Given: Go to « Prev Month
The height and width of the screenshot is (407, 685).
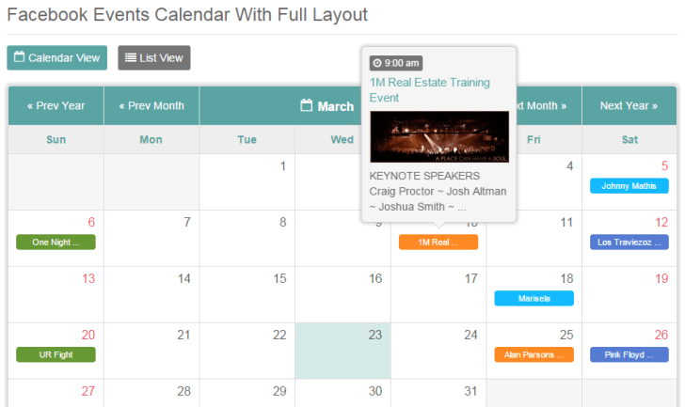Looking at the screenshot, I should [151, 105].
